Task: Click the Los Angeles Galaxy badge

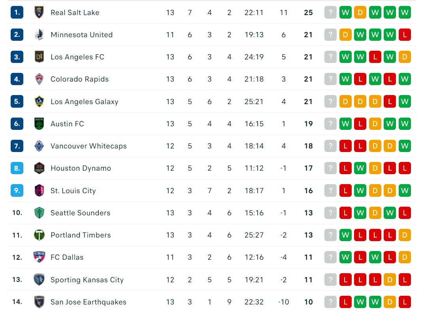Action: (x=39, y=101)
